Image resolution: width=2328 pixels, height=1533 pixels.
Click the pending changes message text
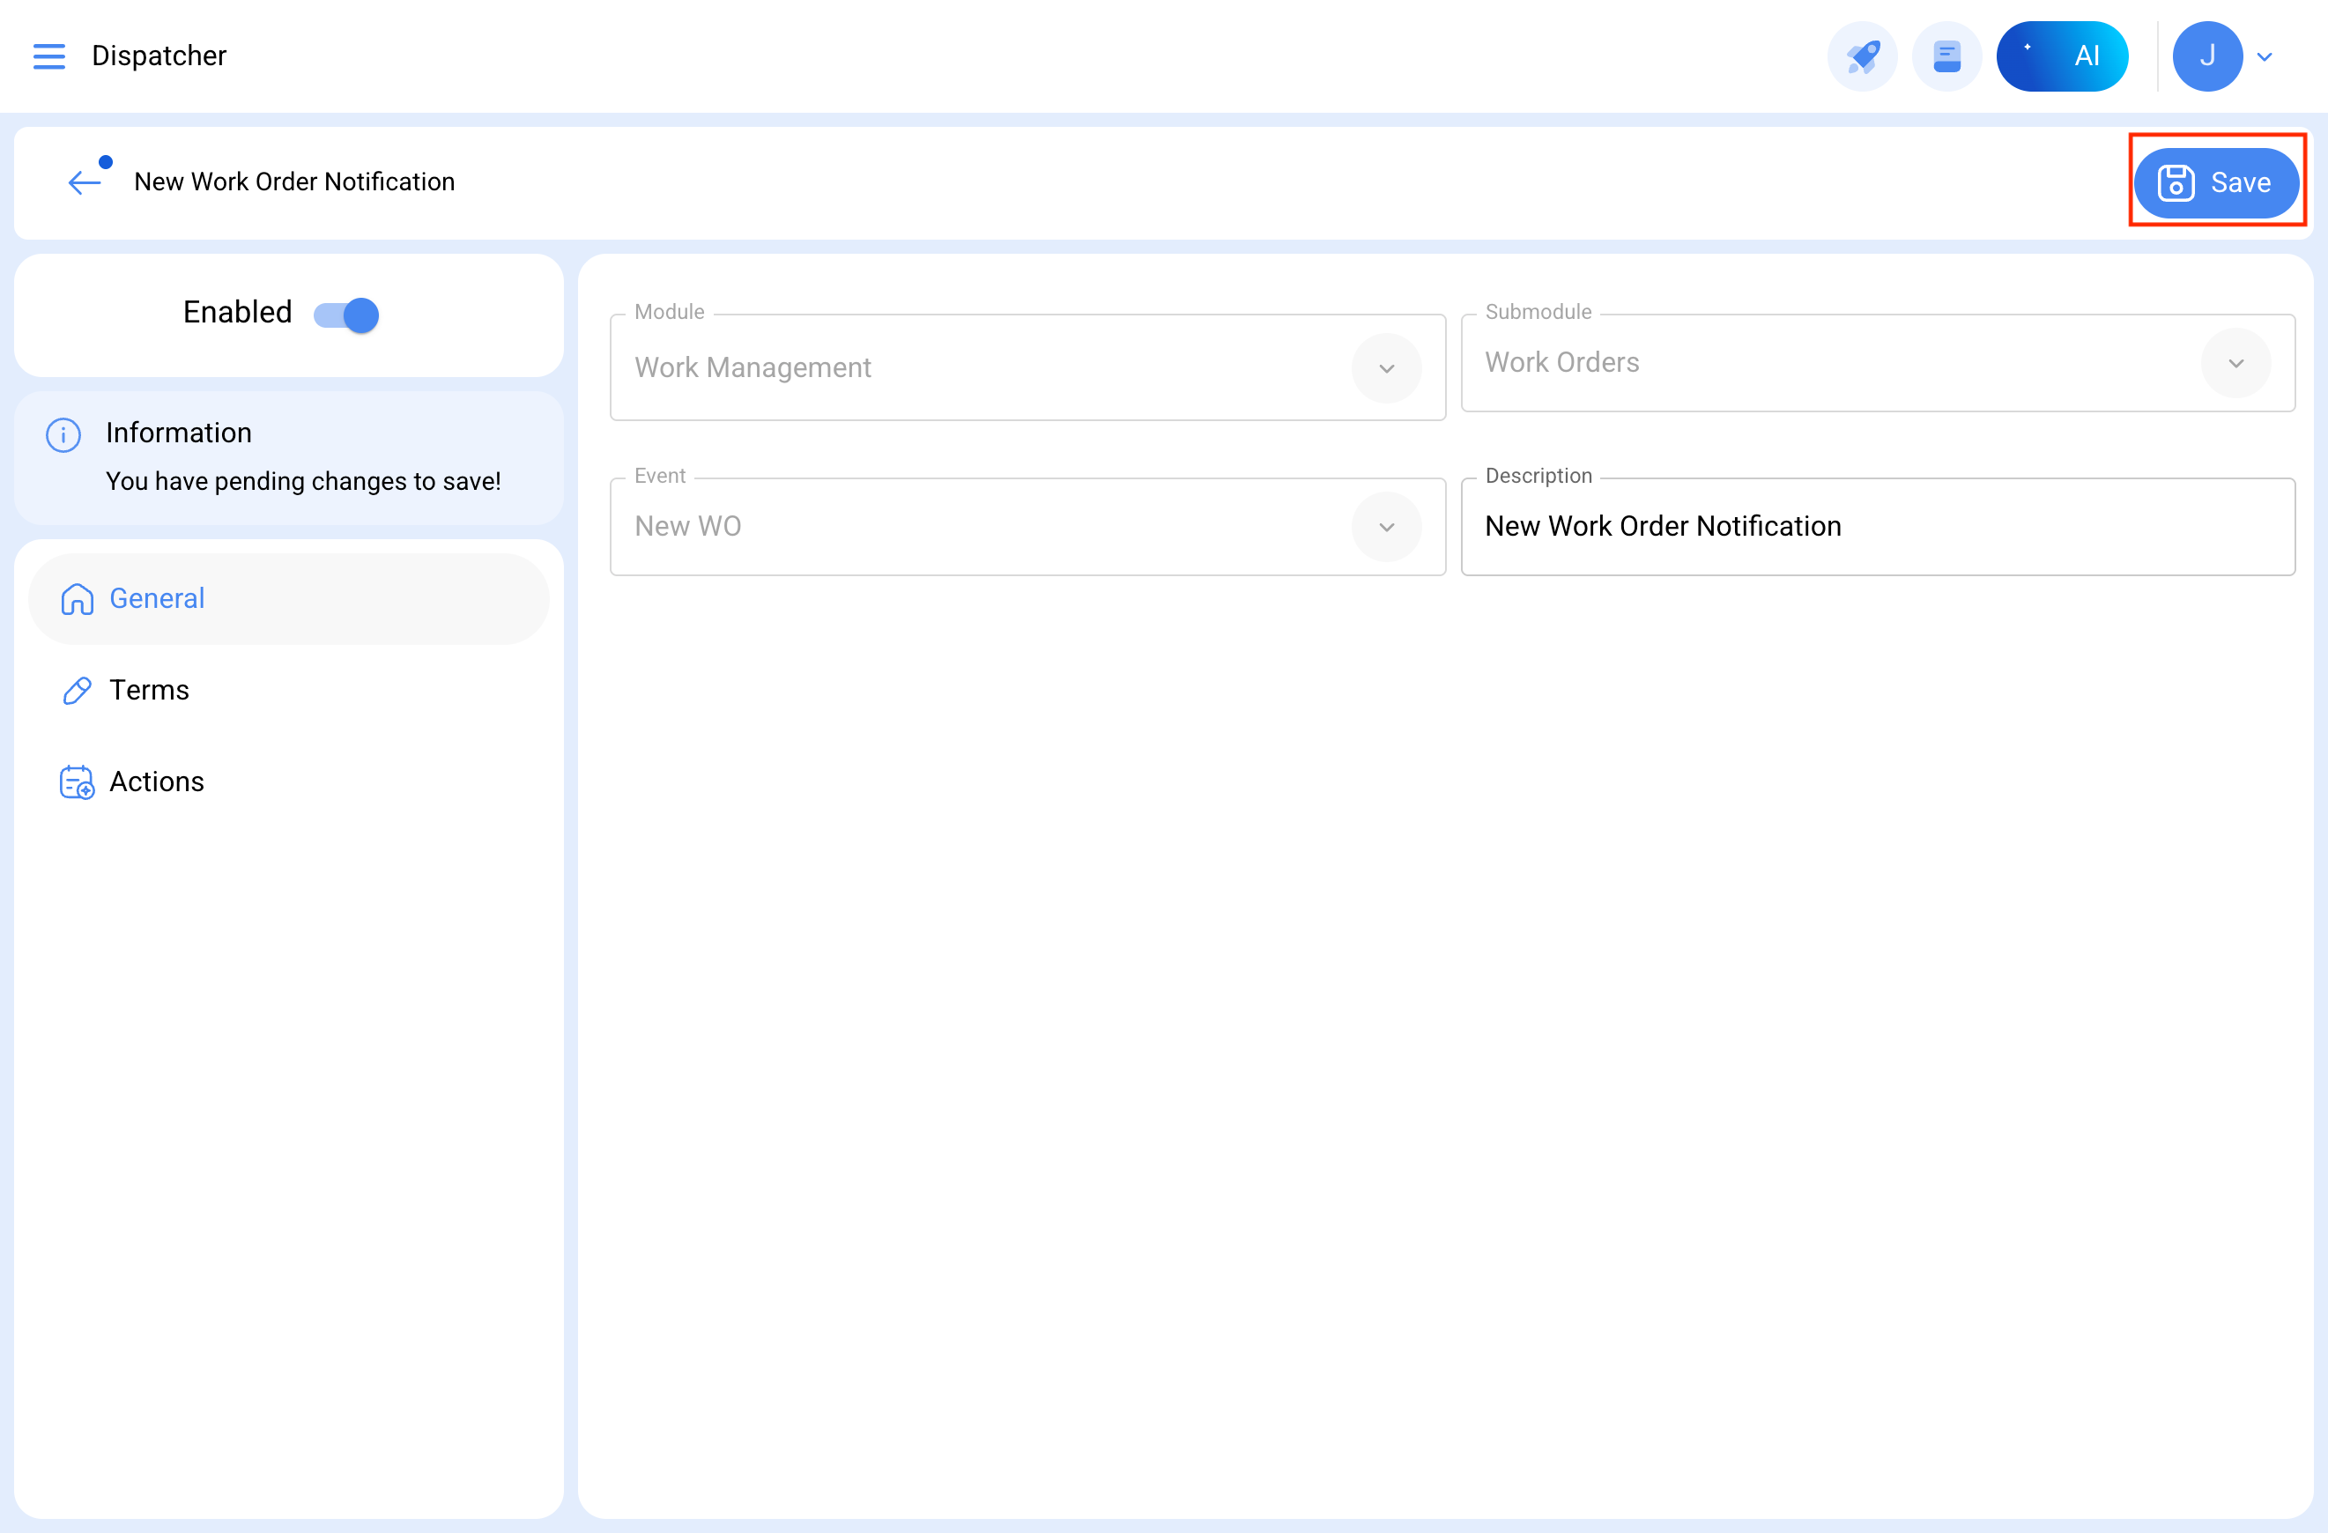[x=303, y=481]
